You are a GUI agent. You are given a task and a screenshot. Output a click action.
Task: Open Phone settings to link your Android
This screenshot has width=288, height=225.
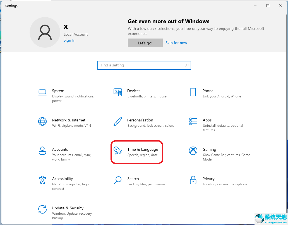[193, 92]
